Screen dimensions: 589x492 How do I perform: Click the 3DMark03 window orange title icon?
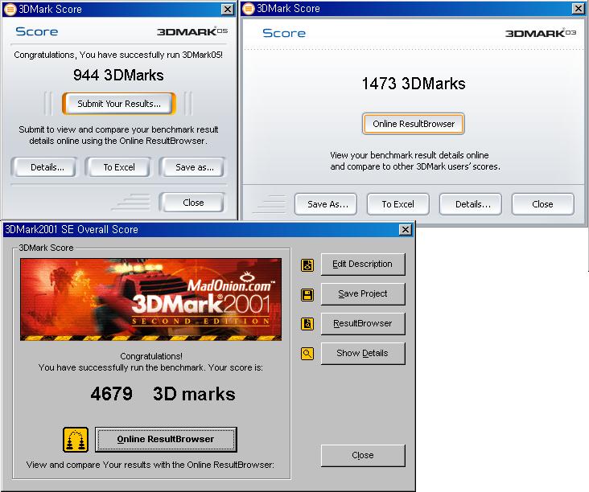[x=249, y=8]
